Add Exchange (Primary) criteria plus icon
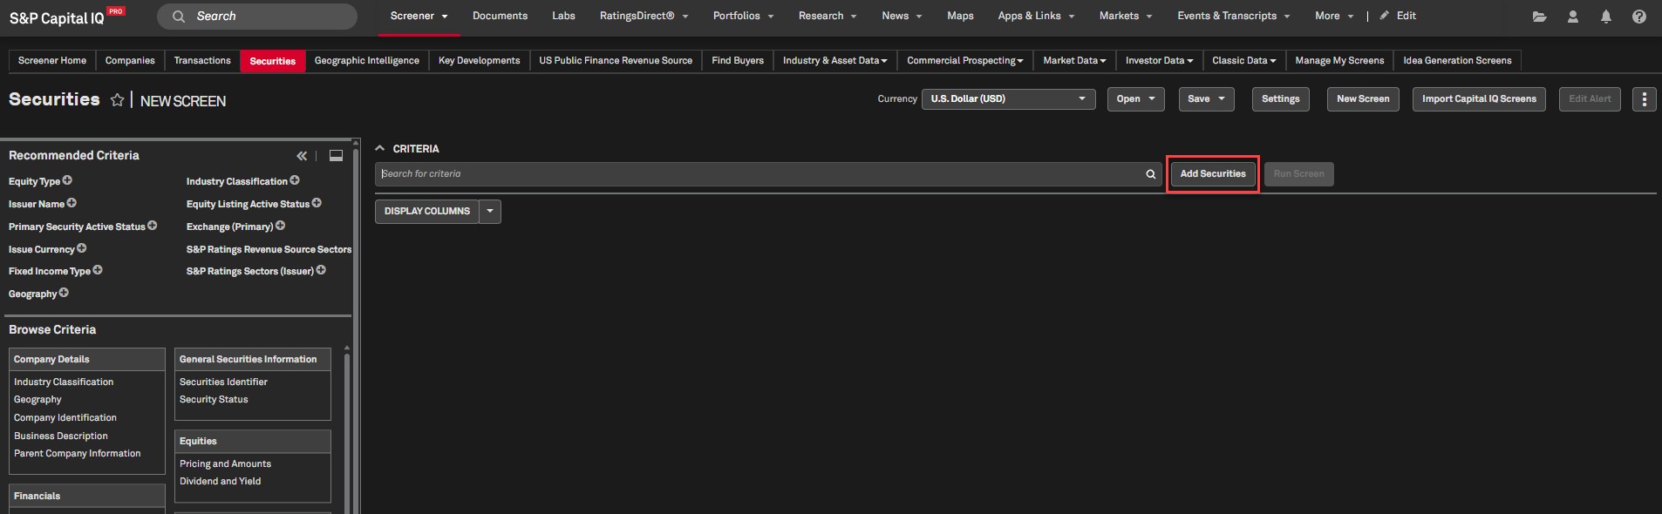 [x=281, y=226]
